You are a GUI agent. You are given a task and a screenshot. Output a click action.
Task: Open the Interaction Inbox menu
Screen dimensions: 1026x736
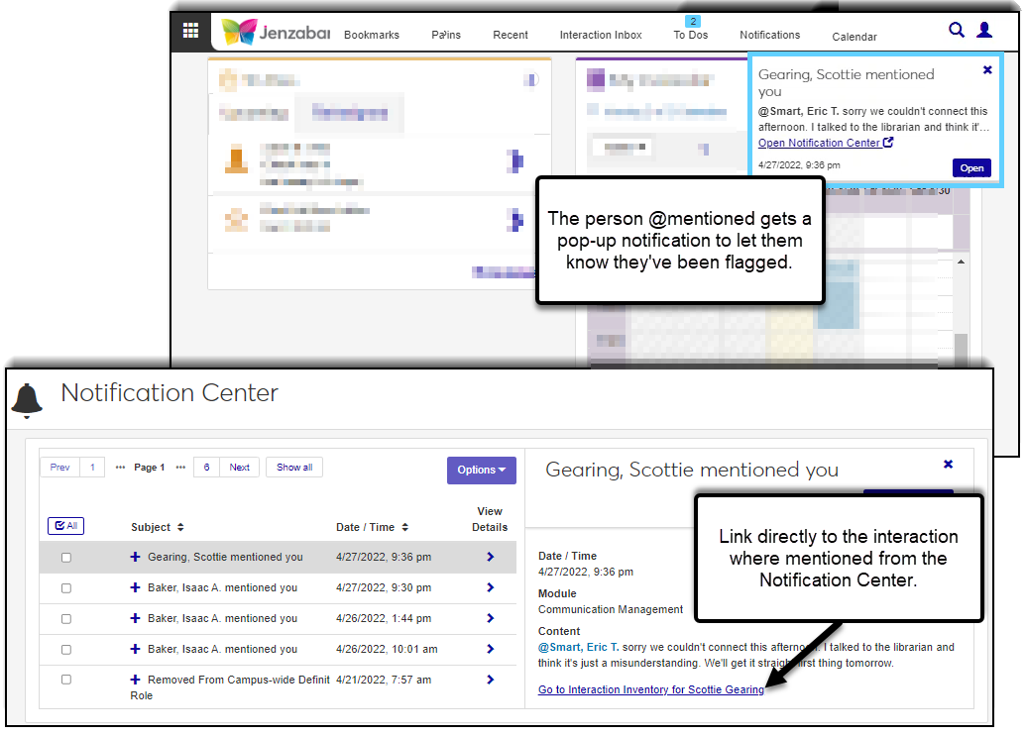(x=601, y=35)
